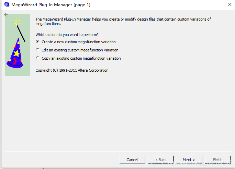The width and height of the screenshot is (235, 169).
Task: Click the 'Which action do you want to perform?' text
Action: point(67,35)
